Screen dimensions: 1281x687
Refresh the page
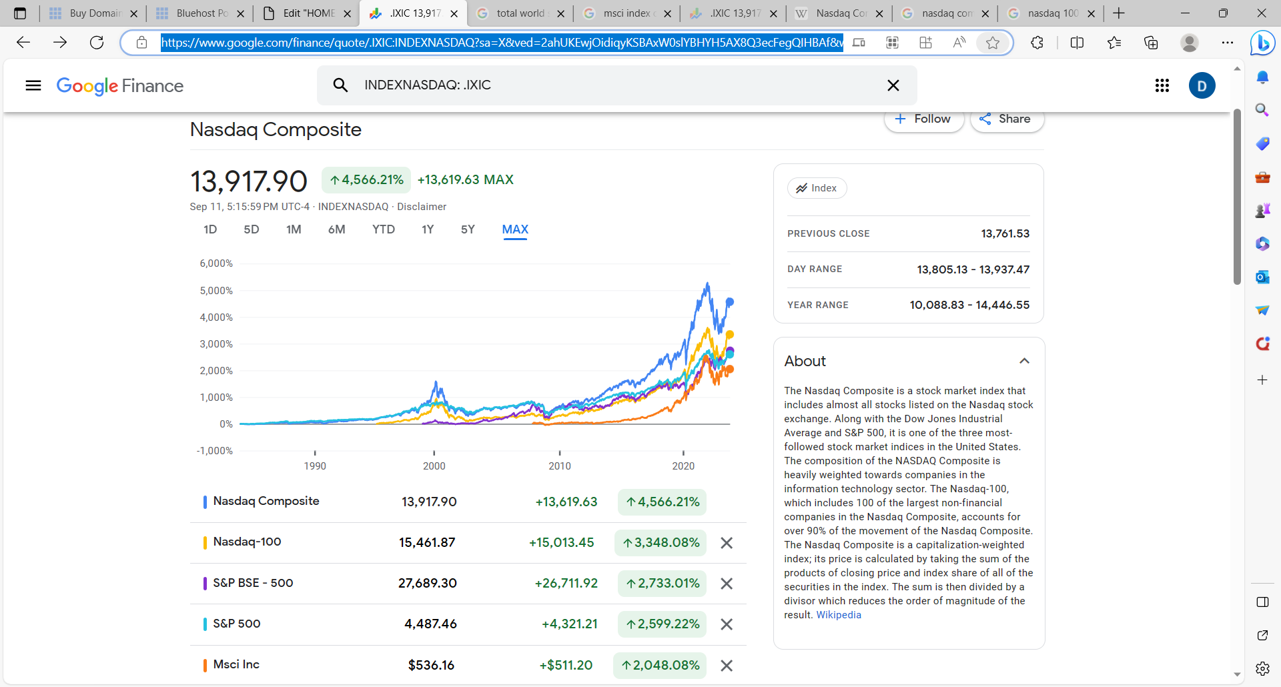pos(97,43)
